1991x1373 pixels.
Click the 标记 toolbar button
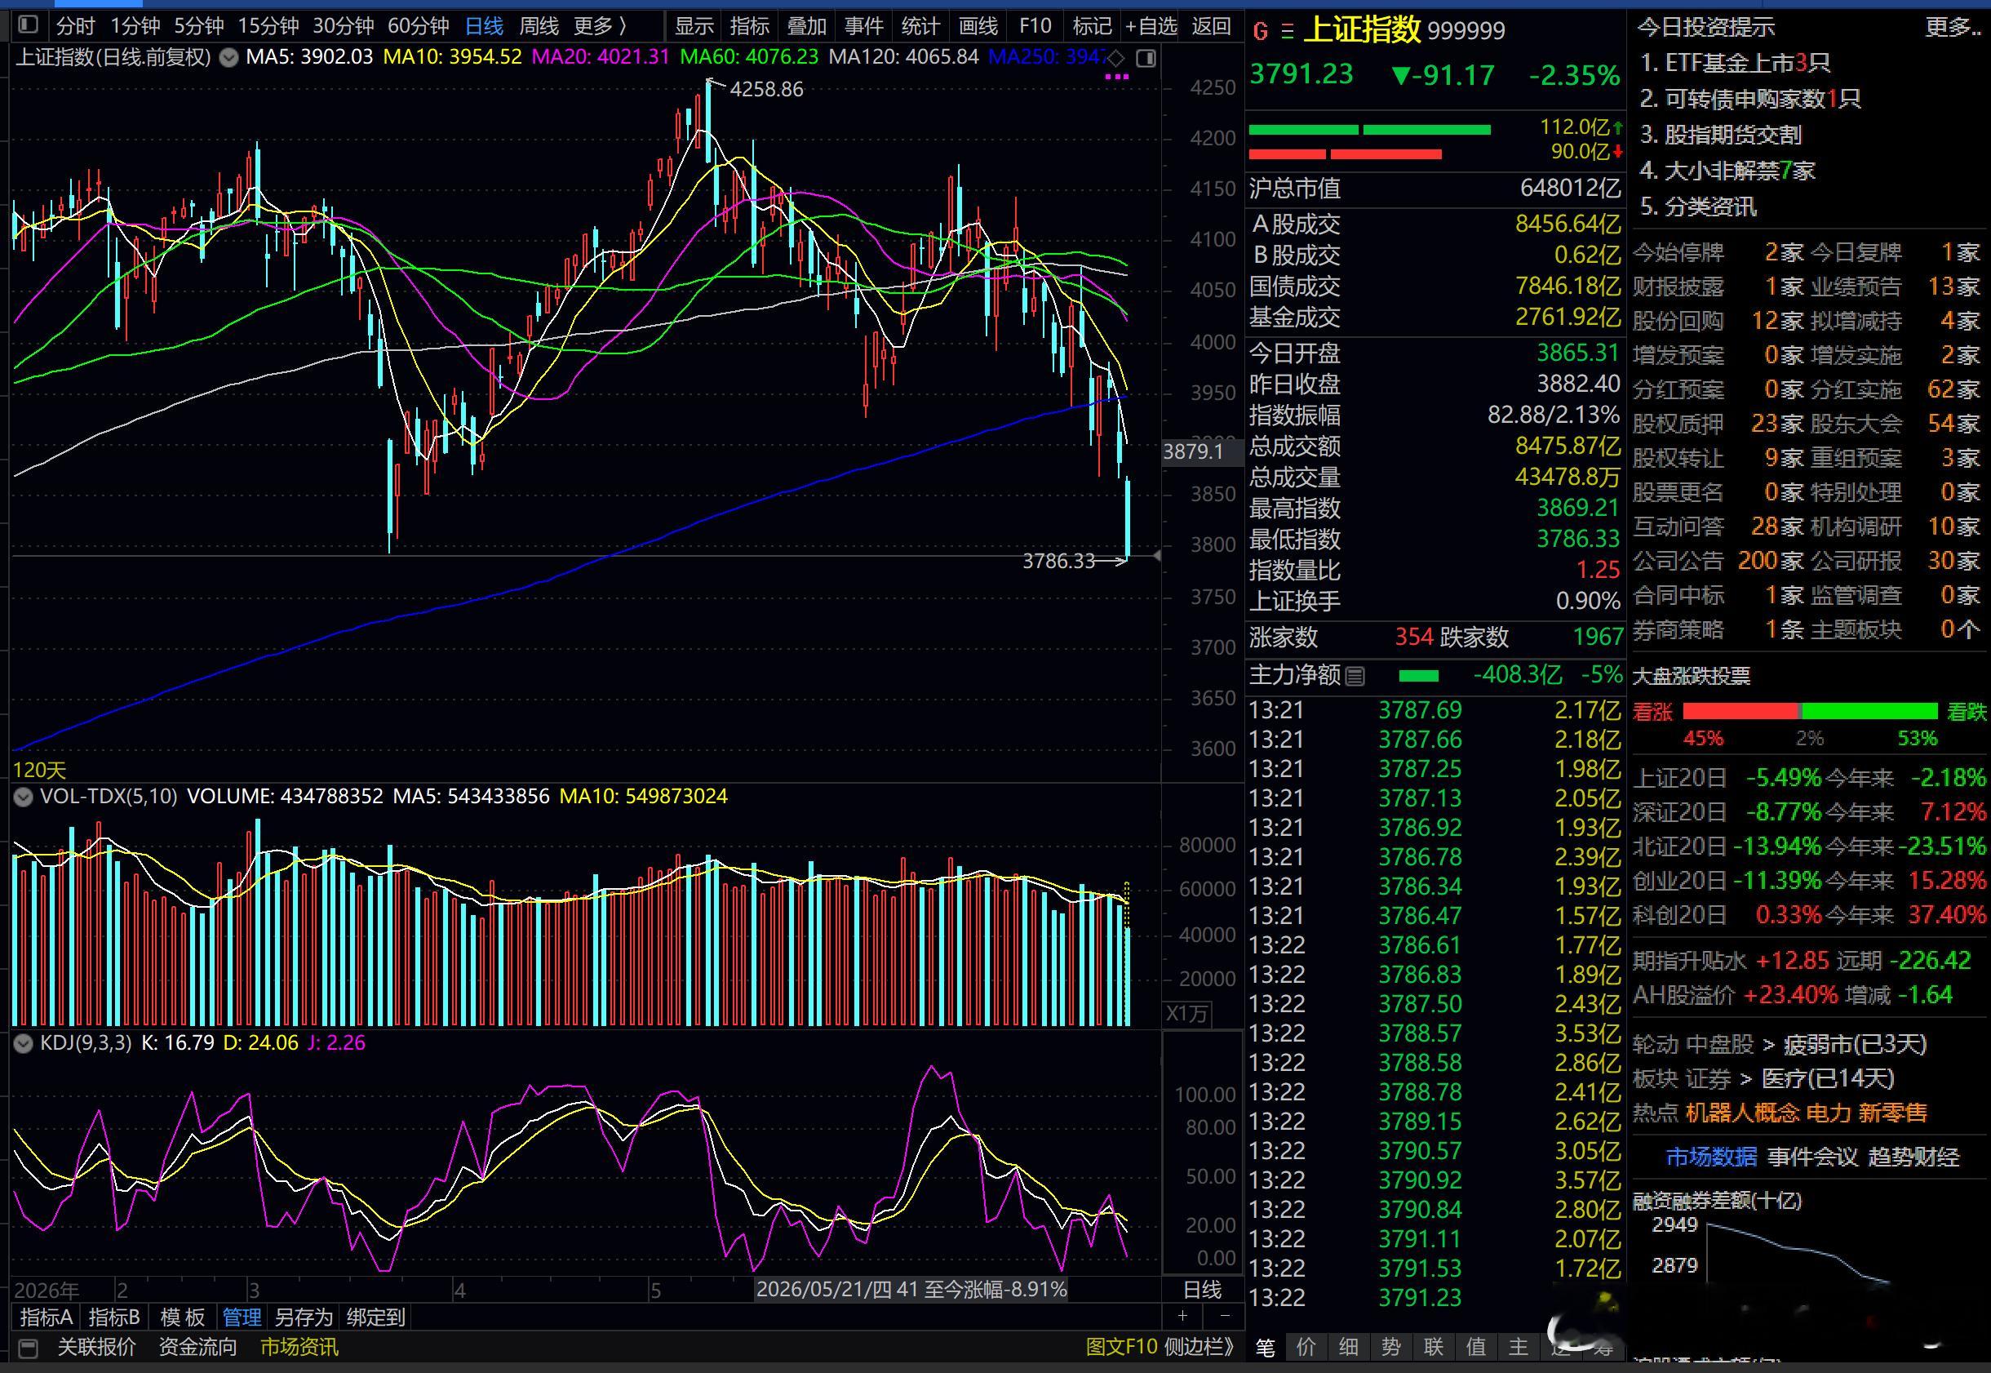click(x=1093, y=27)
